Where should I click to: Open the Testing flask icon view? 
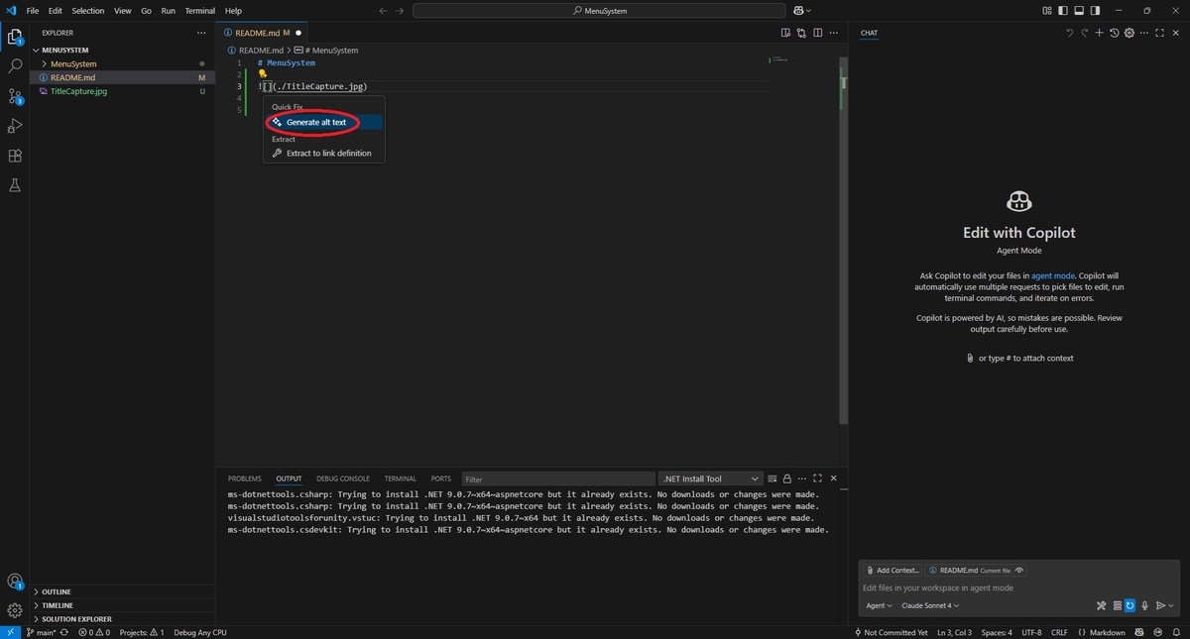[15, 185]
